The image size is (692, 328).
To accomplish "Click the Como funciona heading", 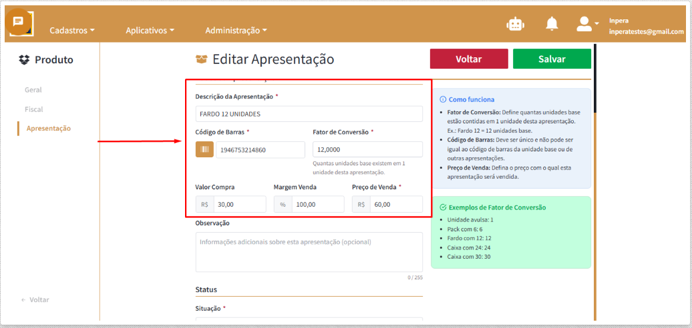I will pyautogui.click(x=472, y=99).
